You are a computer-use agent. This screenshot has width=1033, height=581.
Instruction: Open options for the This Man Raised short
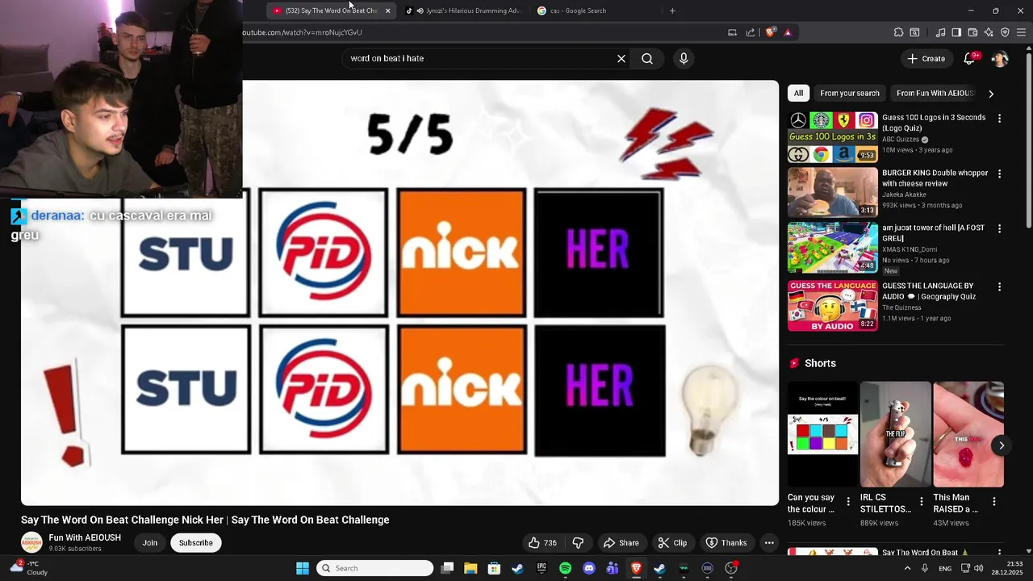click(993, 502)
